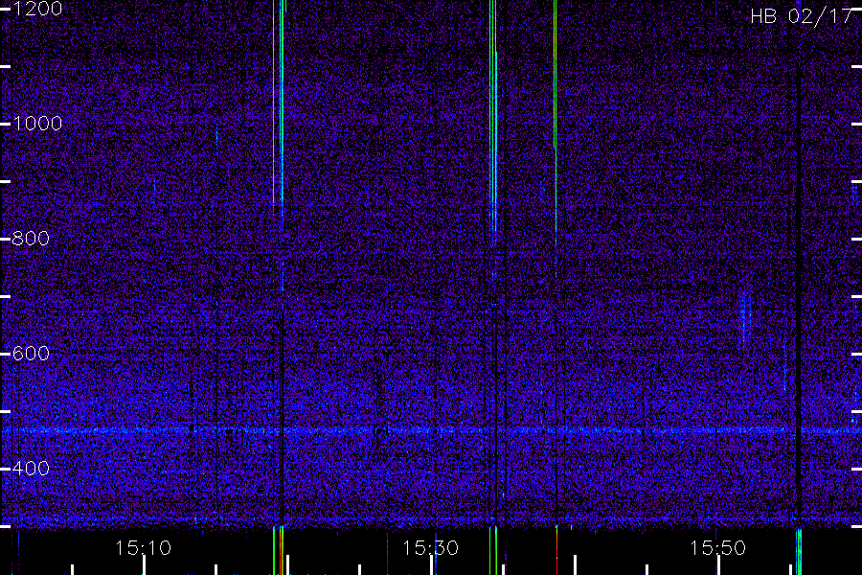Click the 600 frequency axis label

(31, 354)
